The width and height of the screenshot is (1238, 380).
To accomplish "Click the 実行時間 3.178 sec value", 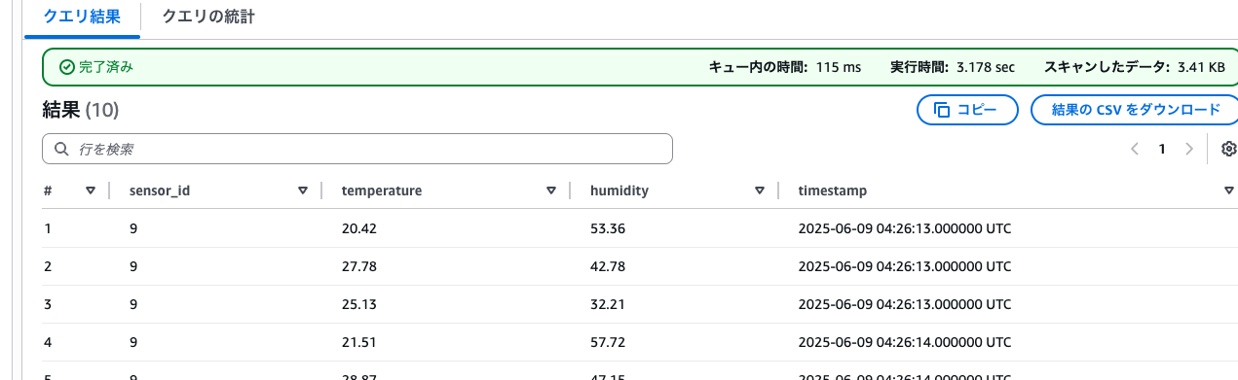I will click(986, 67).
